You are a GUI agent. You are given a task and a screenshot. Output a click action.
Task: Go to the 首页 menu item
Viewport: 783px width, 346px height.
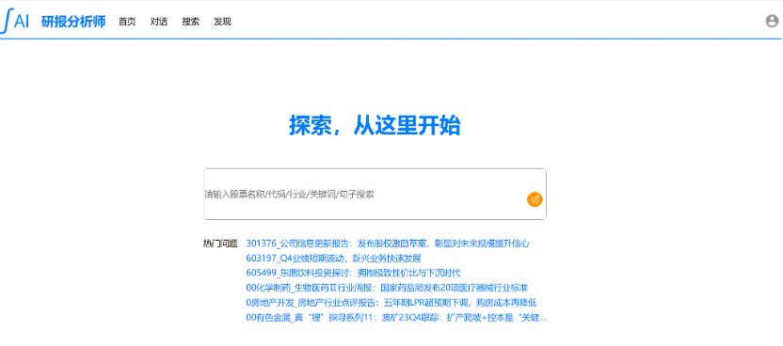127,22
